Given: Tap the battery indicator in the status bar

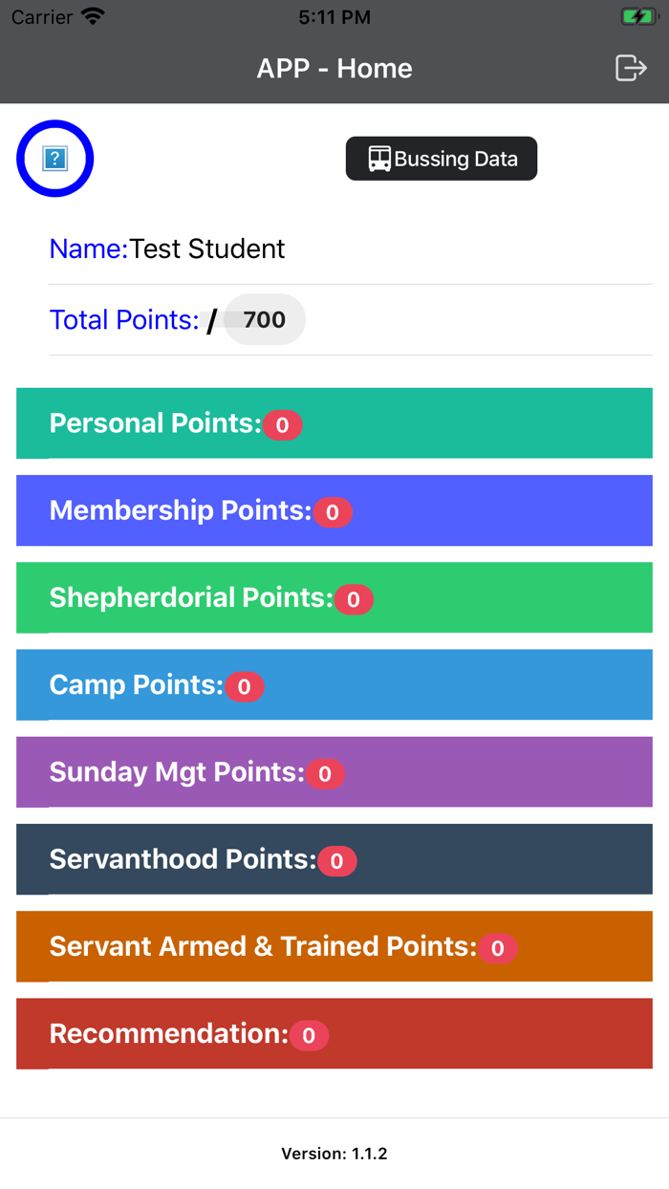Looking at the screenshot, I should click(x=638, y=15).
